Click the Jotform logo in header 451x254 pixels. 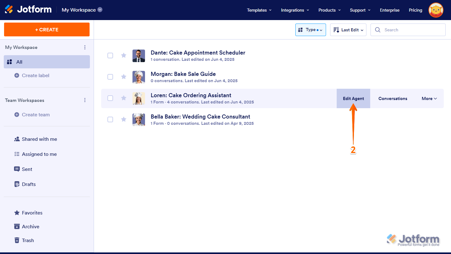point(28,10)
